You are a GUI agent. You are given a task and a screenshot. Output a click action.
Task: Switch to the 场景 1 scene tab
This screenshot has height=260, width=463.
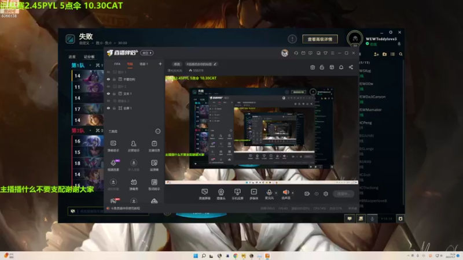(144, 64)
